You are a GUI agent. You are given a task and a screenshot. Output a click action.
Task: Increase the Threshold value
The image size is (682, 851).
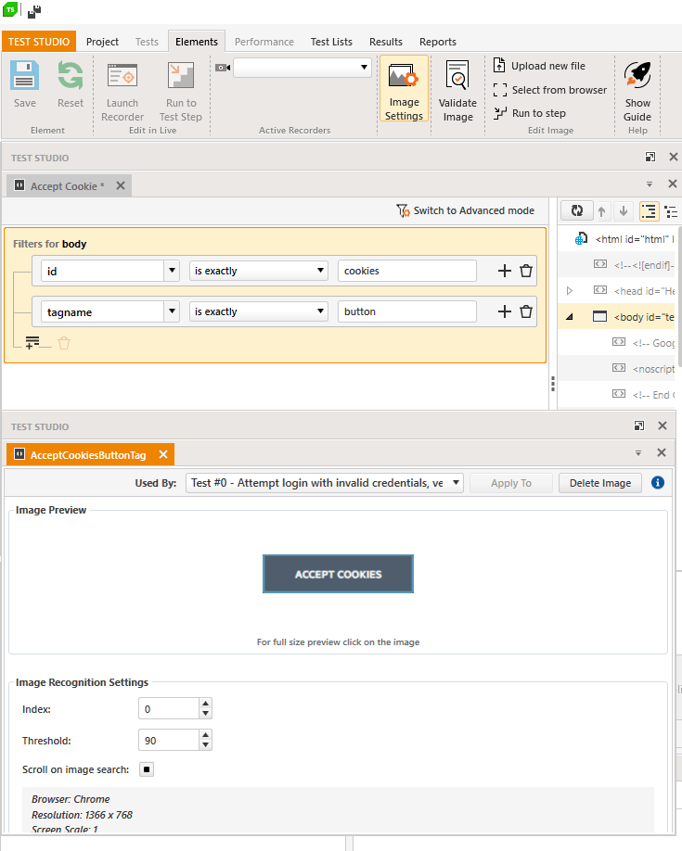(205, 735)
